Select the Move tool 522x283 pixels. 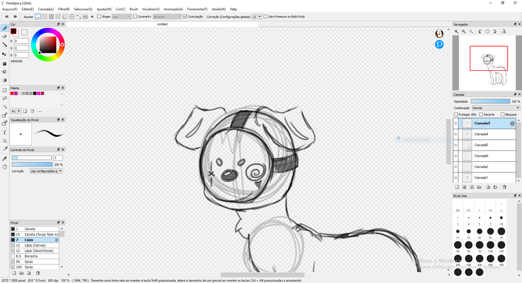4,54
